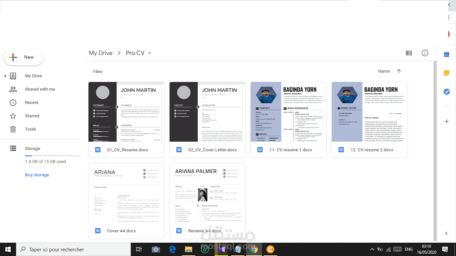This screenshot has height=256, width=456.
Task: Click the Files section heading
Action: pyautogui.click(x=98, y=72)
